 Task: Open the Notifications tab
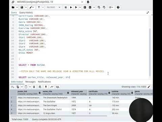44,82
